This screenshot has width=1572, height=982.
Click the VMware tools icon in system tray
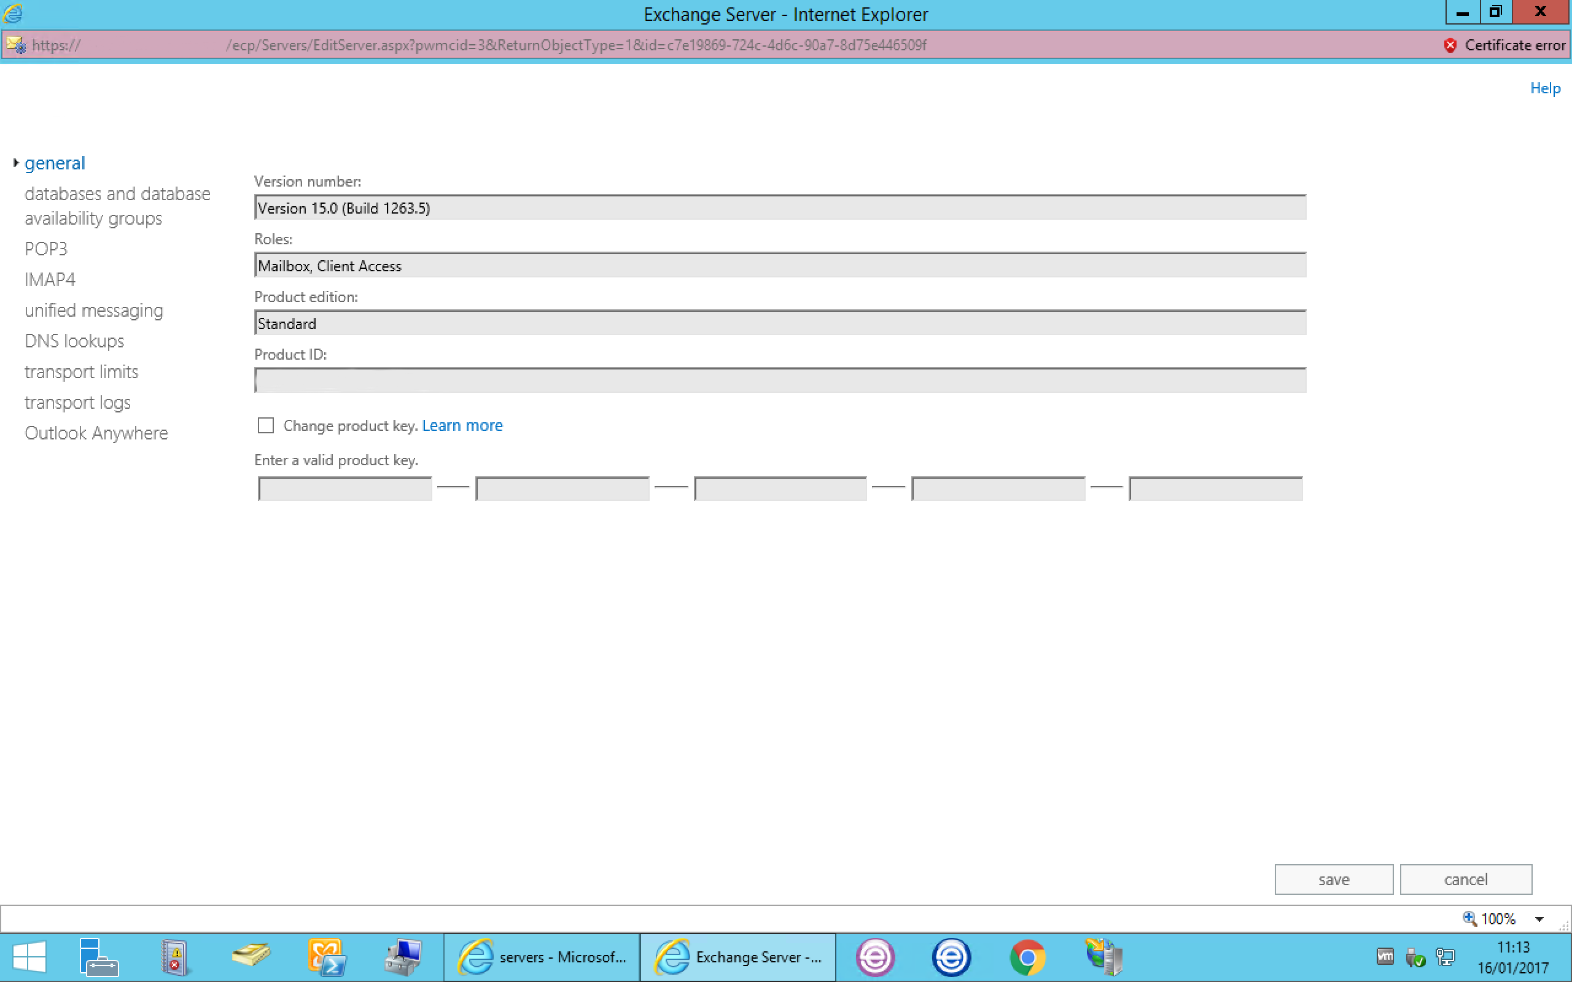pyautogui.click(x=1385, y=957)
